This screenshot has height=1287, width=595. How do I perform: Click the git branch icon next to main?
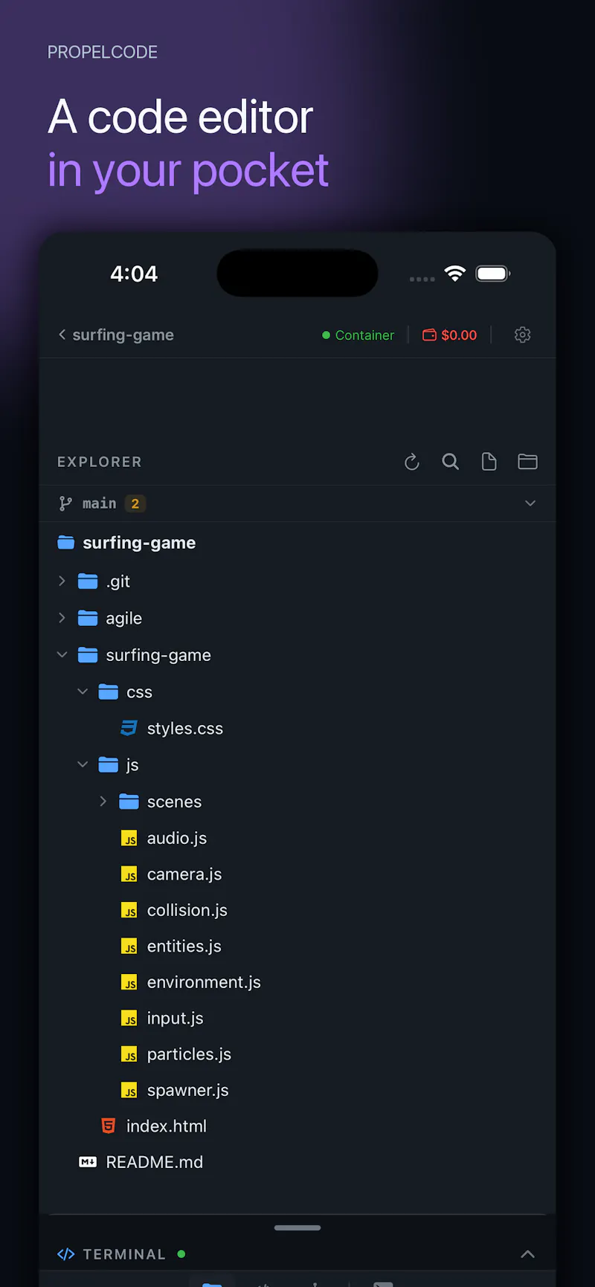65,503
